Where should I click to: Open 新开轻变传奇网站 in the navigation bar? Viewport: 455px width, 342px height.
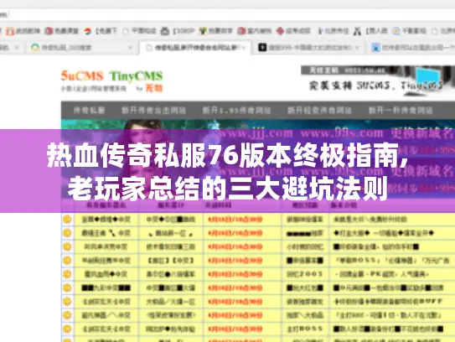click(x=319, y=111)
